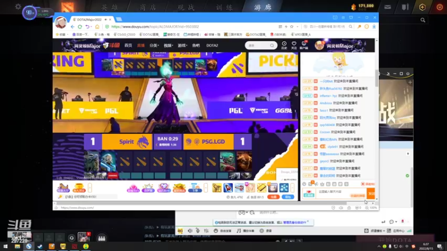Screen dimensions: 447x251
Task: Open the APEX bookmark in bookmarks bar
Action: coord(301,35)
